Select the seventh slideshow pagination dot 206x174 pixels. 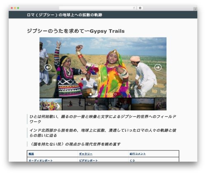[115, 94]
